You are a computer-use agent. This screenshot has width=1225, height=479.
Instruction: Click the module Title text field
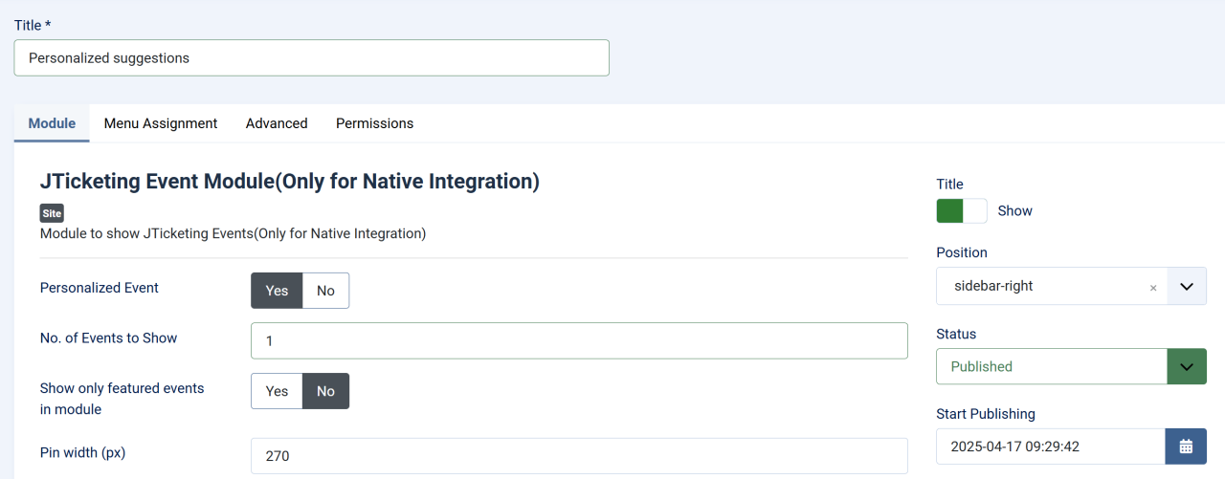[311, 58]
